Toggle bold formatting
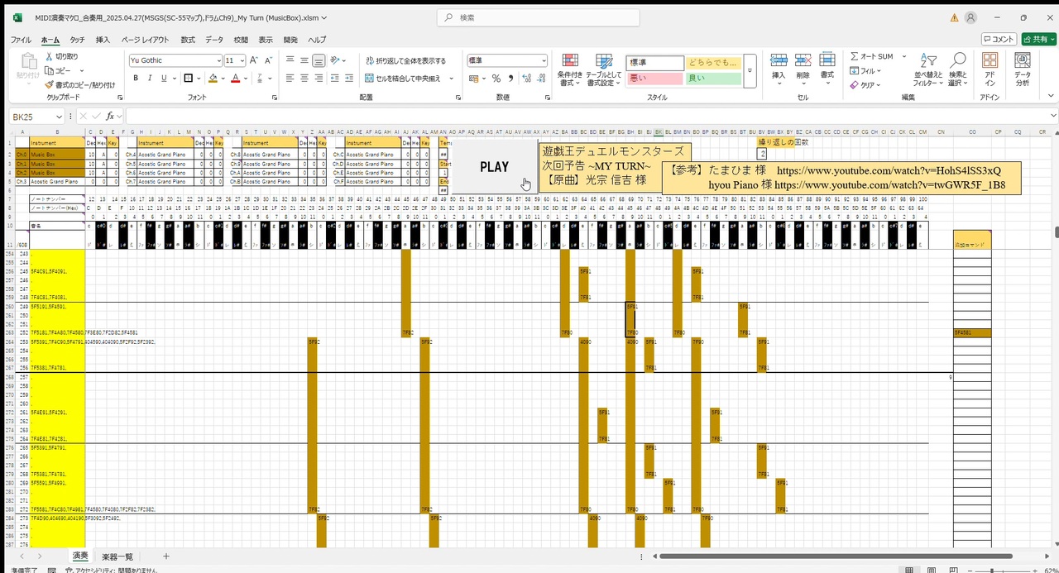 coord(136,78)
